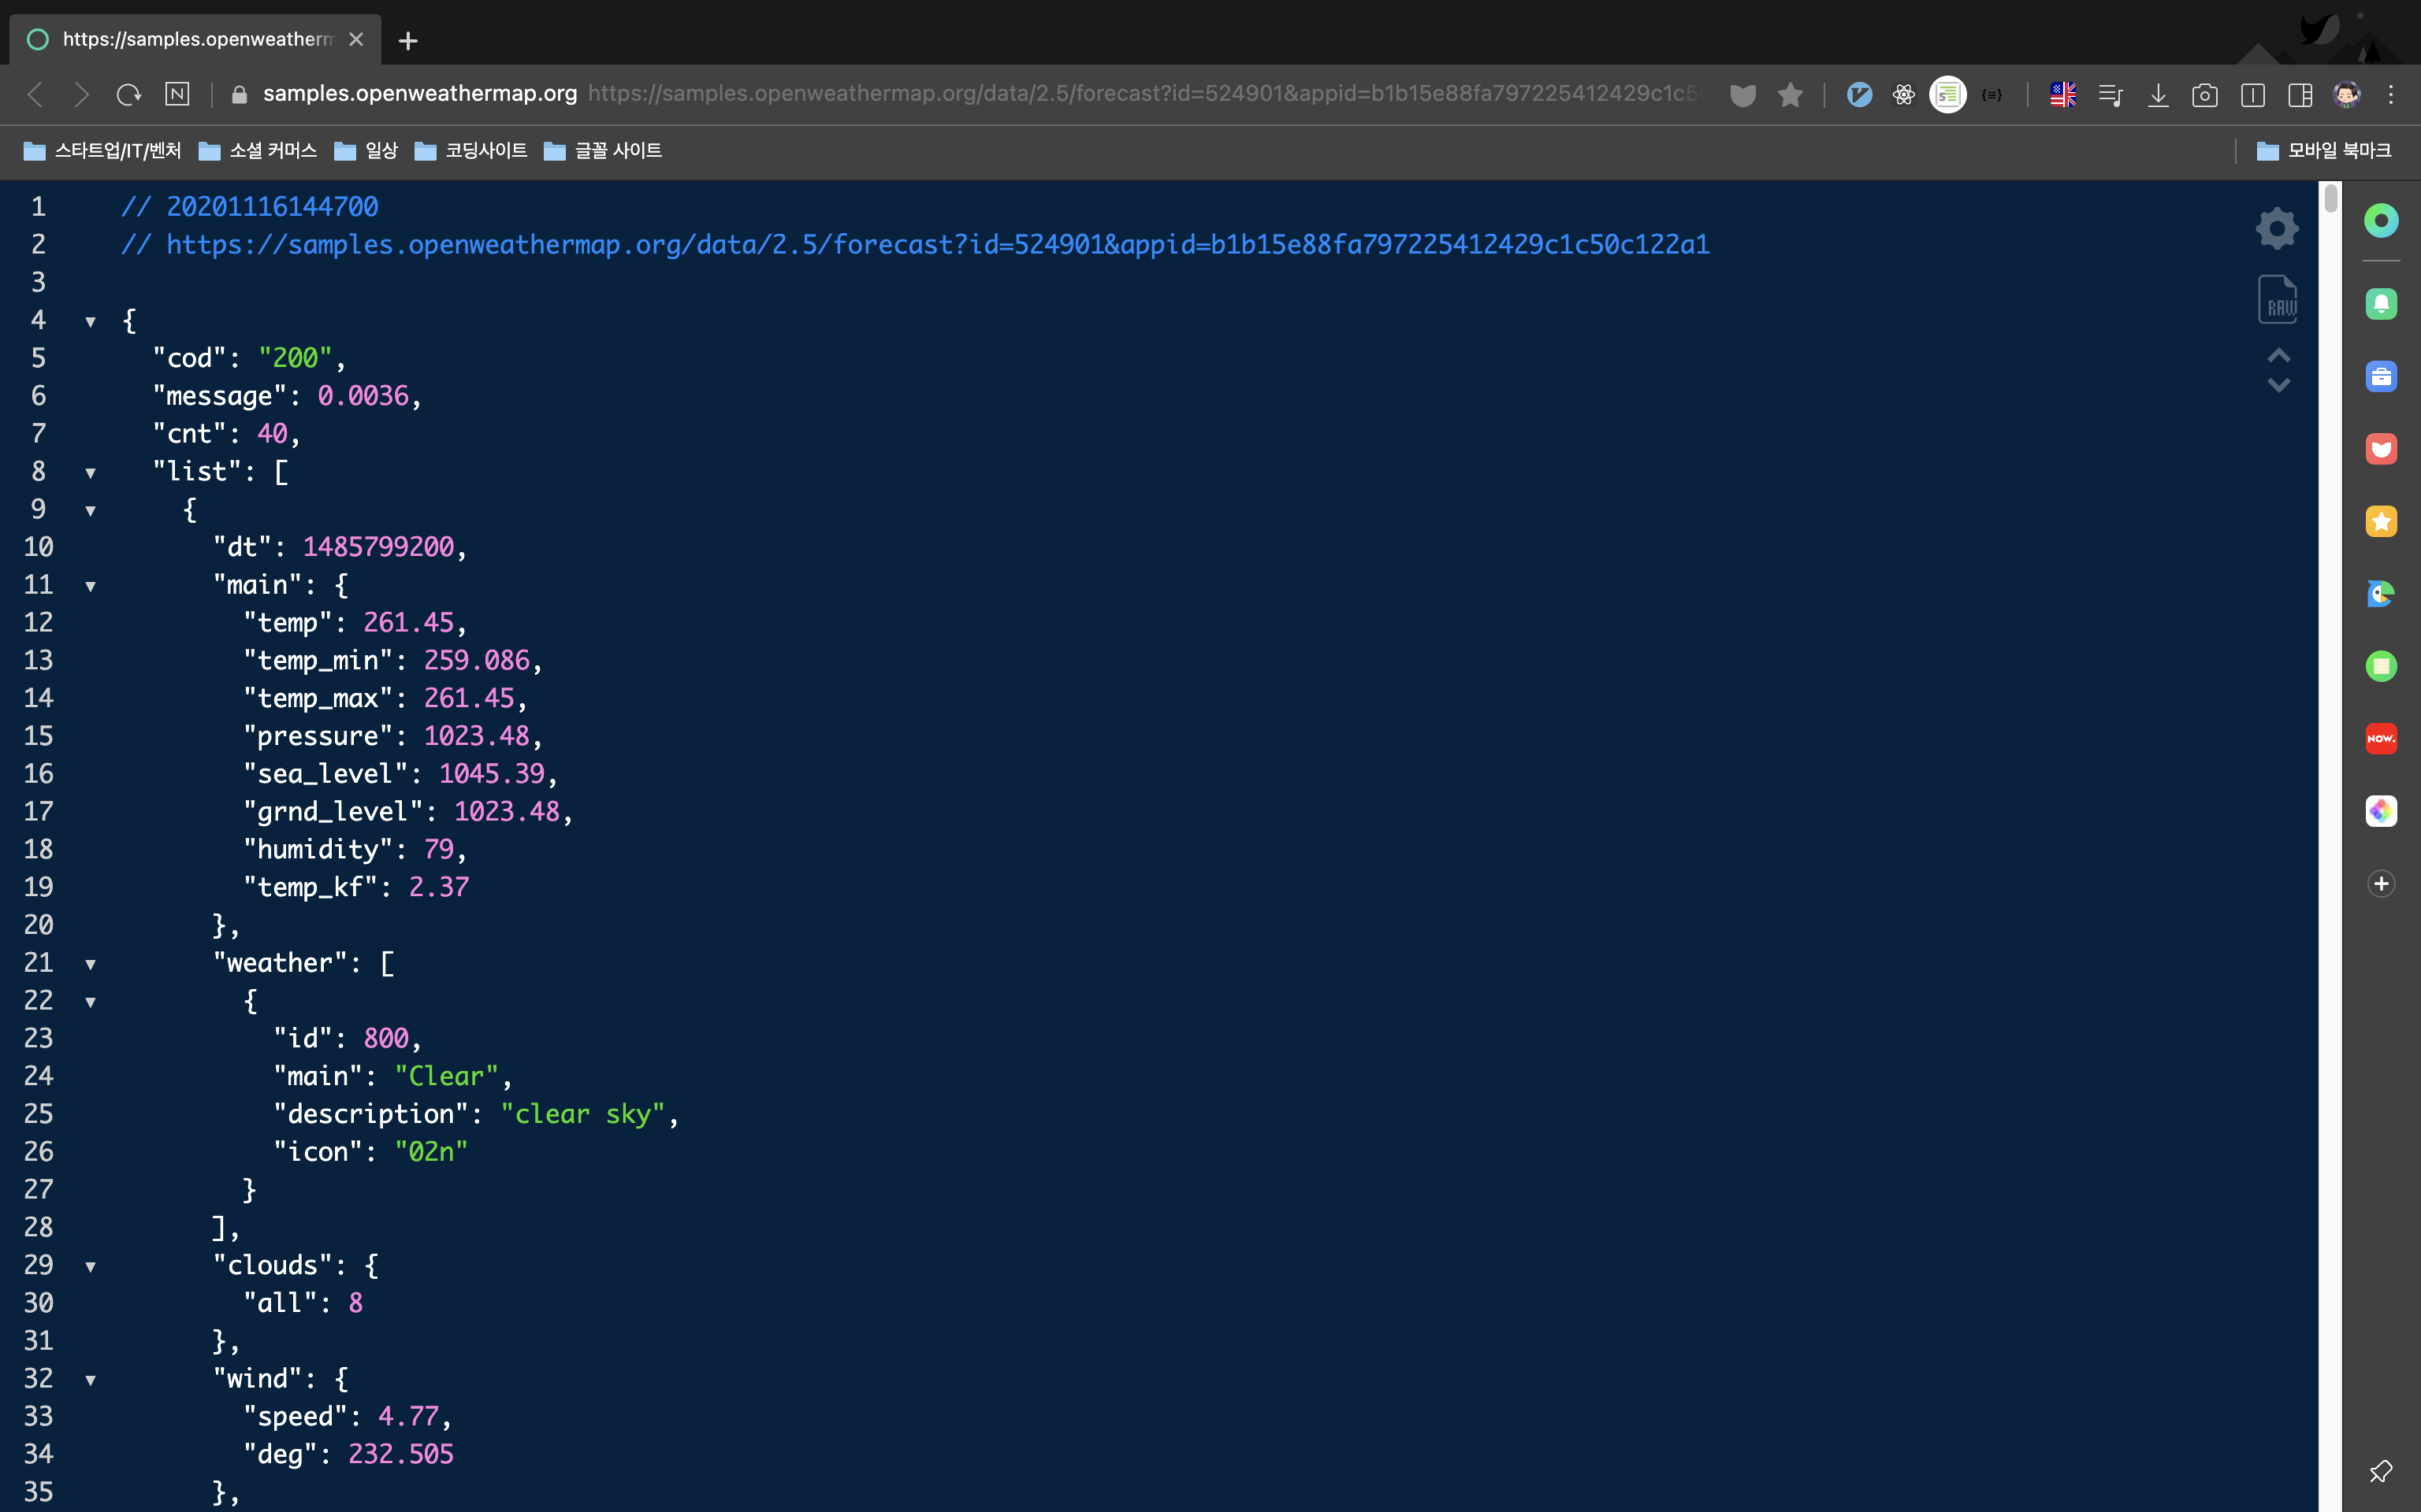Switch to RAW JSON view
Screen dimensions: 2421x1512
pyautogui.click(x=2277, y=300)
